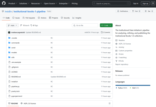Expand the Resources dropdown

point(36,3)
